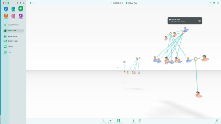Open the Reports section

(x=6, y=16)
